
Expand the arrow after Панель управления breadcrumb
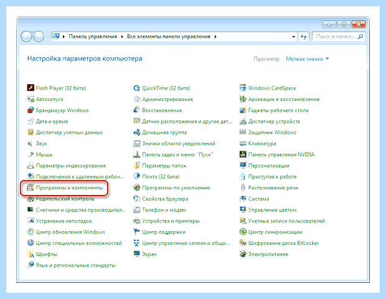[x=122, y=37]
